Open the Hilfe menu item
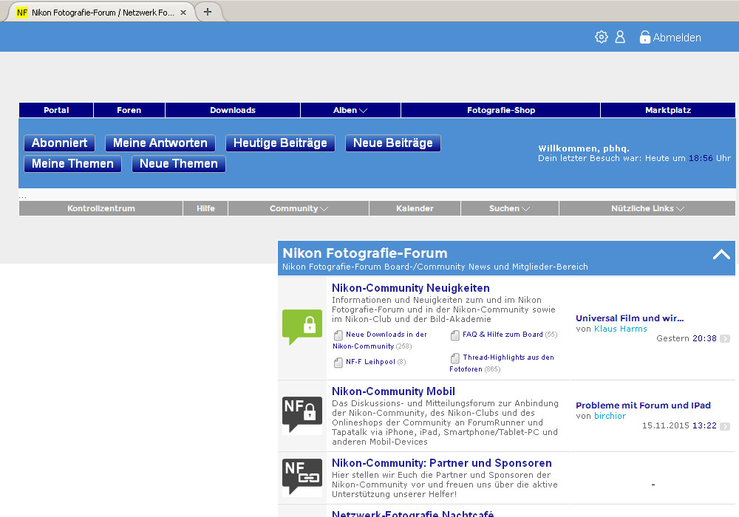Viewport: 739px width, 517px height. (x=205, y=208)
